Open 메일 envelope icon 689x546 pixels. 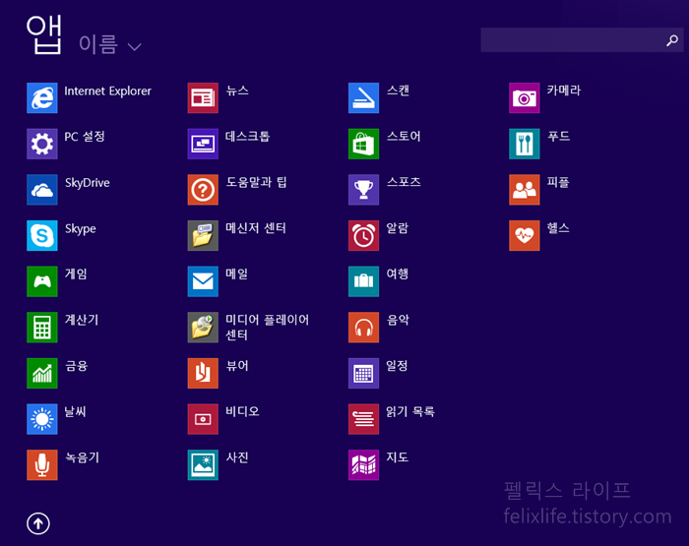point(203,281)
